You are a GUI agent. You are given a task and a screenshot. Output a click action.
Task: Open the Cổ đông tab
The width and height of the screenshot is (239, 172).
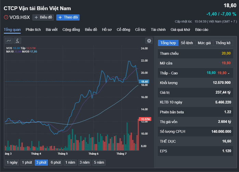[x=124, y=29]
